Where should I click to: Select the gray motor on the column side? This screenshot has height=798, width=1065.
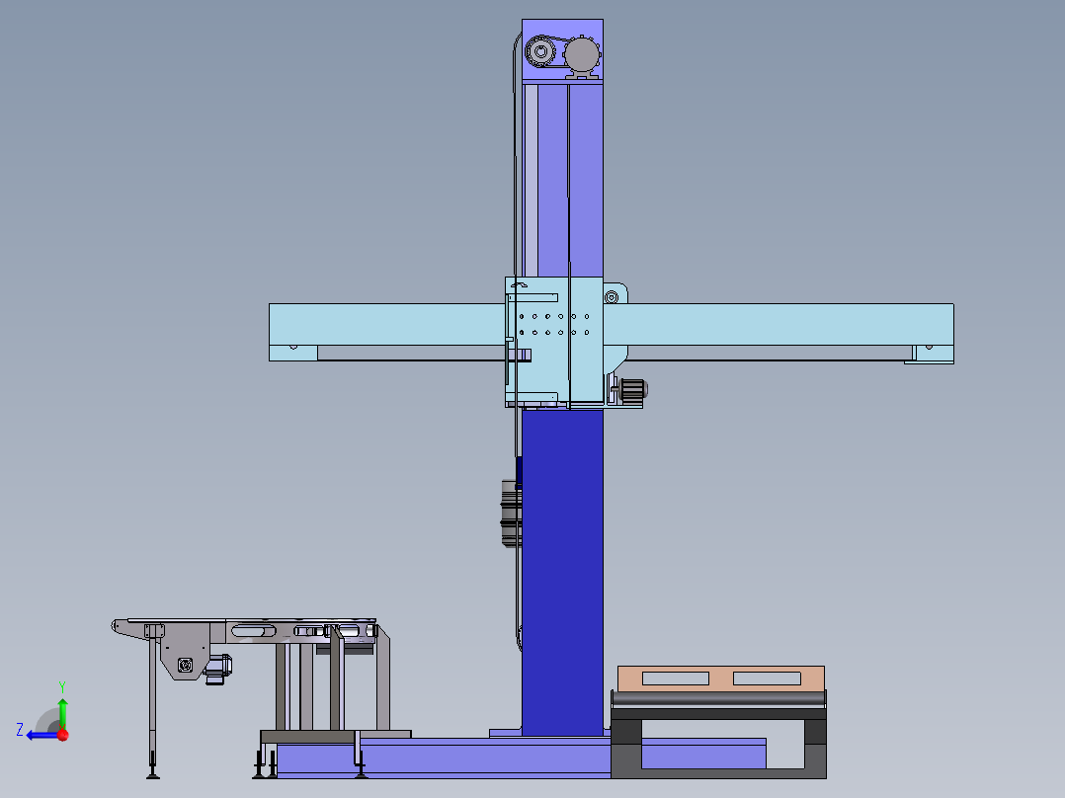coord(511,513)
